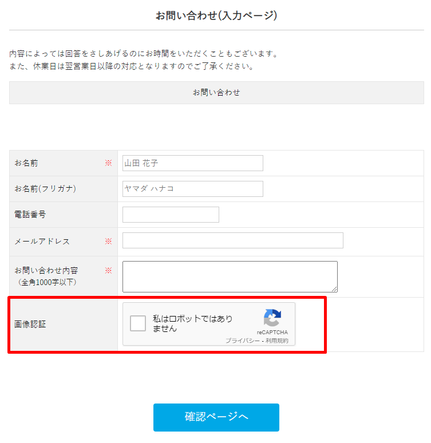This screenshot has height=443, width=431.
Task: Click the 電話番号 row label
Action: pyautogui.click(x=30, y=215)
